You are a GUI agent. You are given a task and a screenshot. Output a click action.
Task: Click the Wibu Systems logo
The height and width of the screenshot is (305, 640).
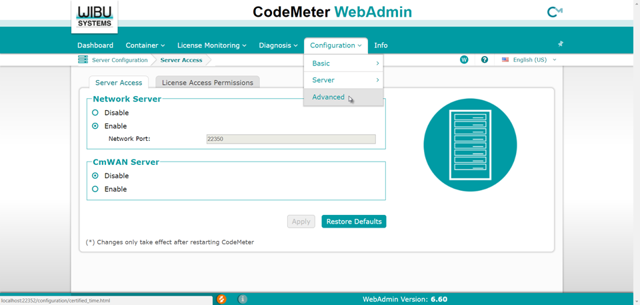pos(94,16)
